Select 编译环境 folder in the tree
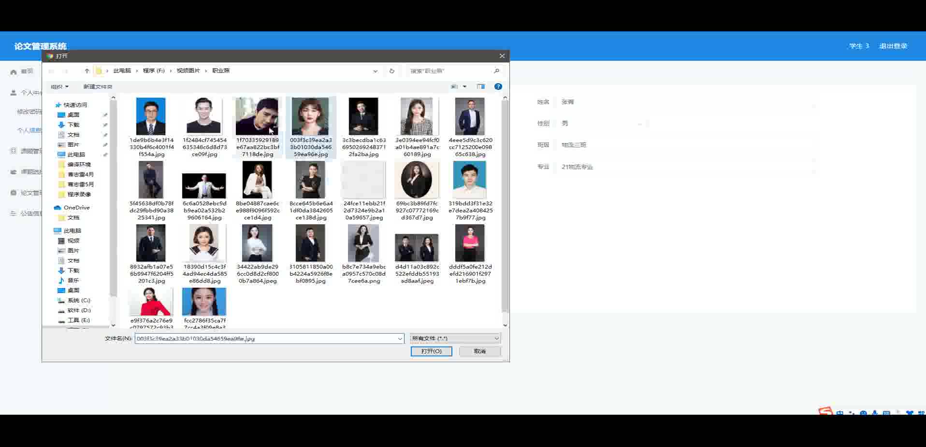 pyautogui.click(x=74, y=165)
